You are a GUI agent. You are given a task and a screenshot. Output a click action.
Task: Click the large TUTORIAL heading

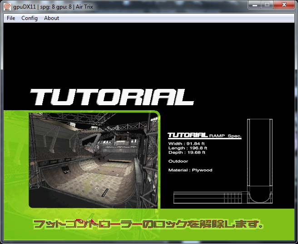pos(111,97)
